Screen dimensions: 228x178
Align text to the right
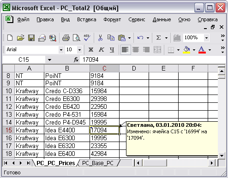(146, 50)
